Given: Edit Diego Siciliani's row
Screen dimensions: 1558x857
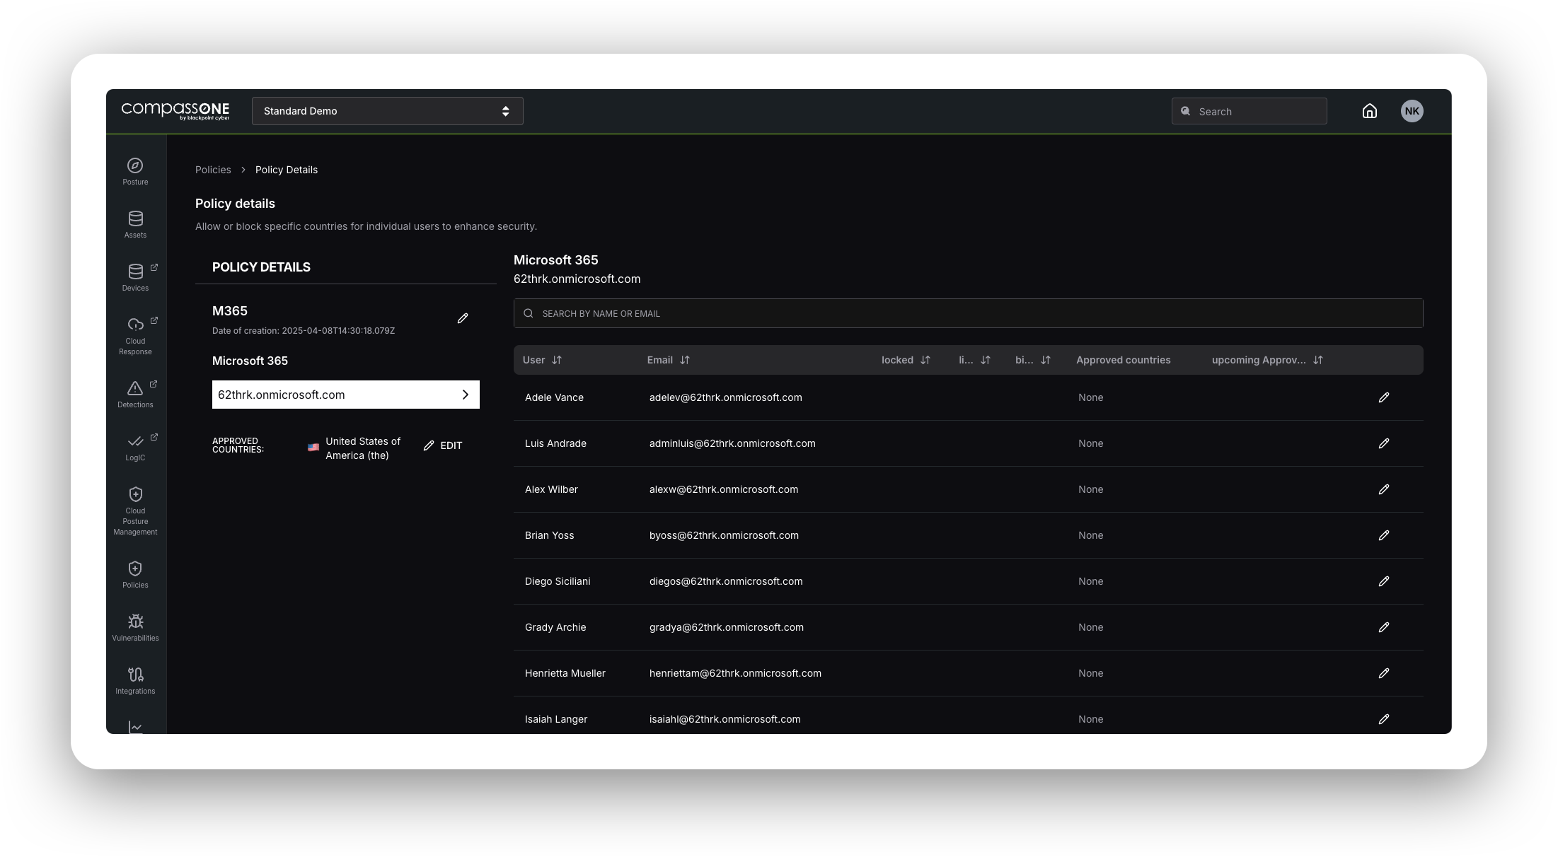Looking at the screenshot, I should coord(1384,581).
